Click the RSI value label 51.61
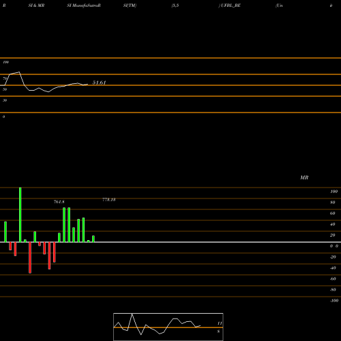Screen dimensions: 341x341 pyautogui.click(x=99, y=83)
